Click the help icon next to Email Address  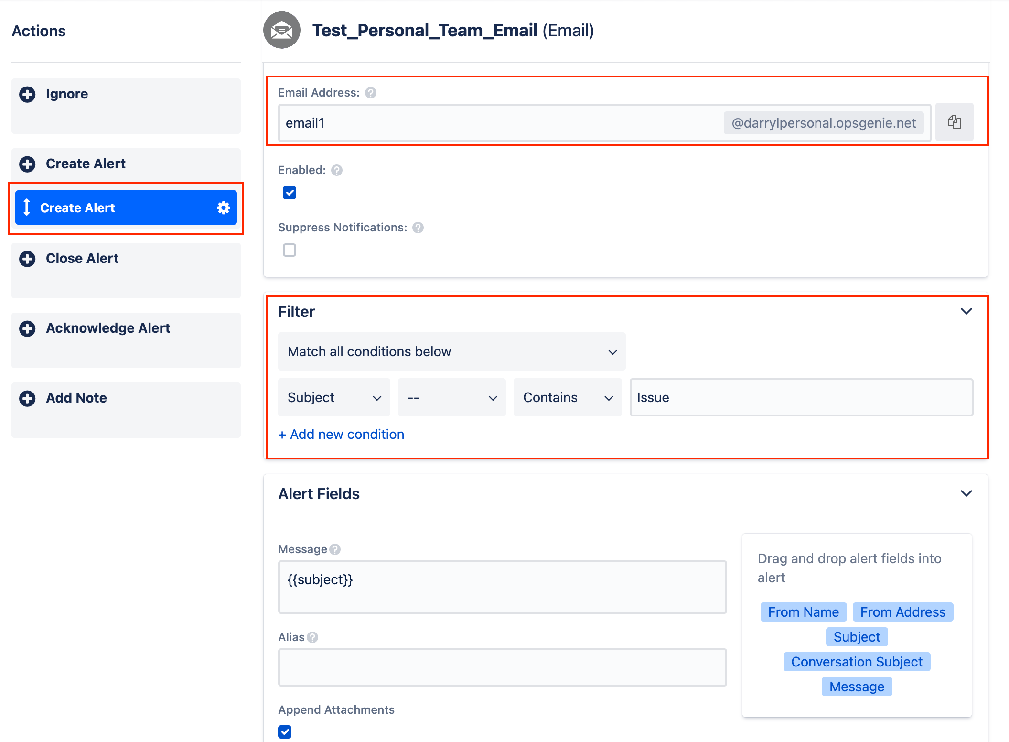coord(371,93)
